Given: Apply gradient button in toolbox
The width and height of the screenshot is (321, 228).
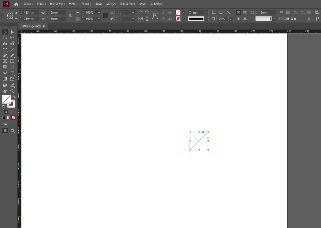Looking at the screenshot, I should tap(8, 117).
